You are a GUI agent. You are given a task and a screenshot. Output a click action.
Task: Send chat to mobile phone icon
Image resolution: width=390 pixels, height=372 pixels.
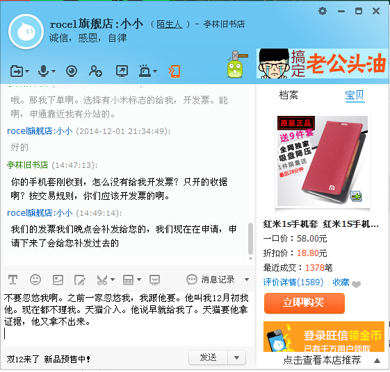[174, 71]
